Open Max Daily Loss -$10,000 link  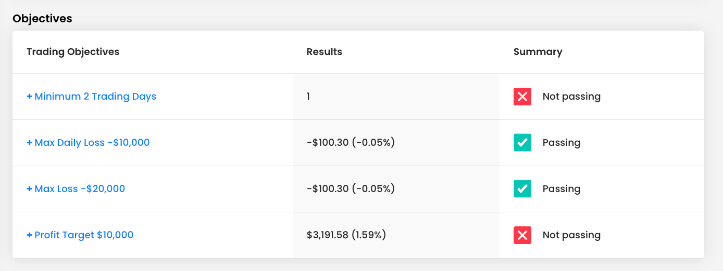(92, 143)
